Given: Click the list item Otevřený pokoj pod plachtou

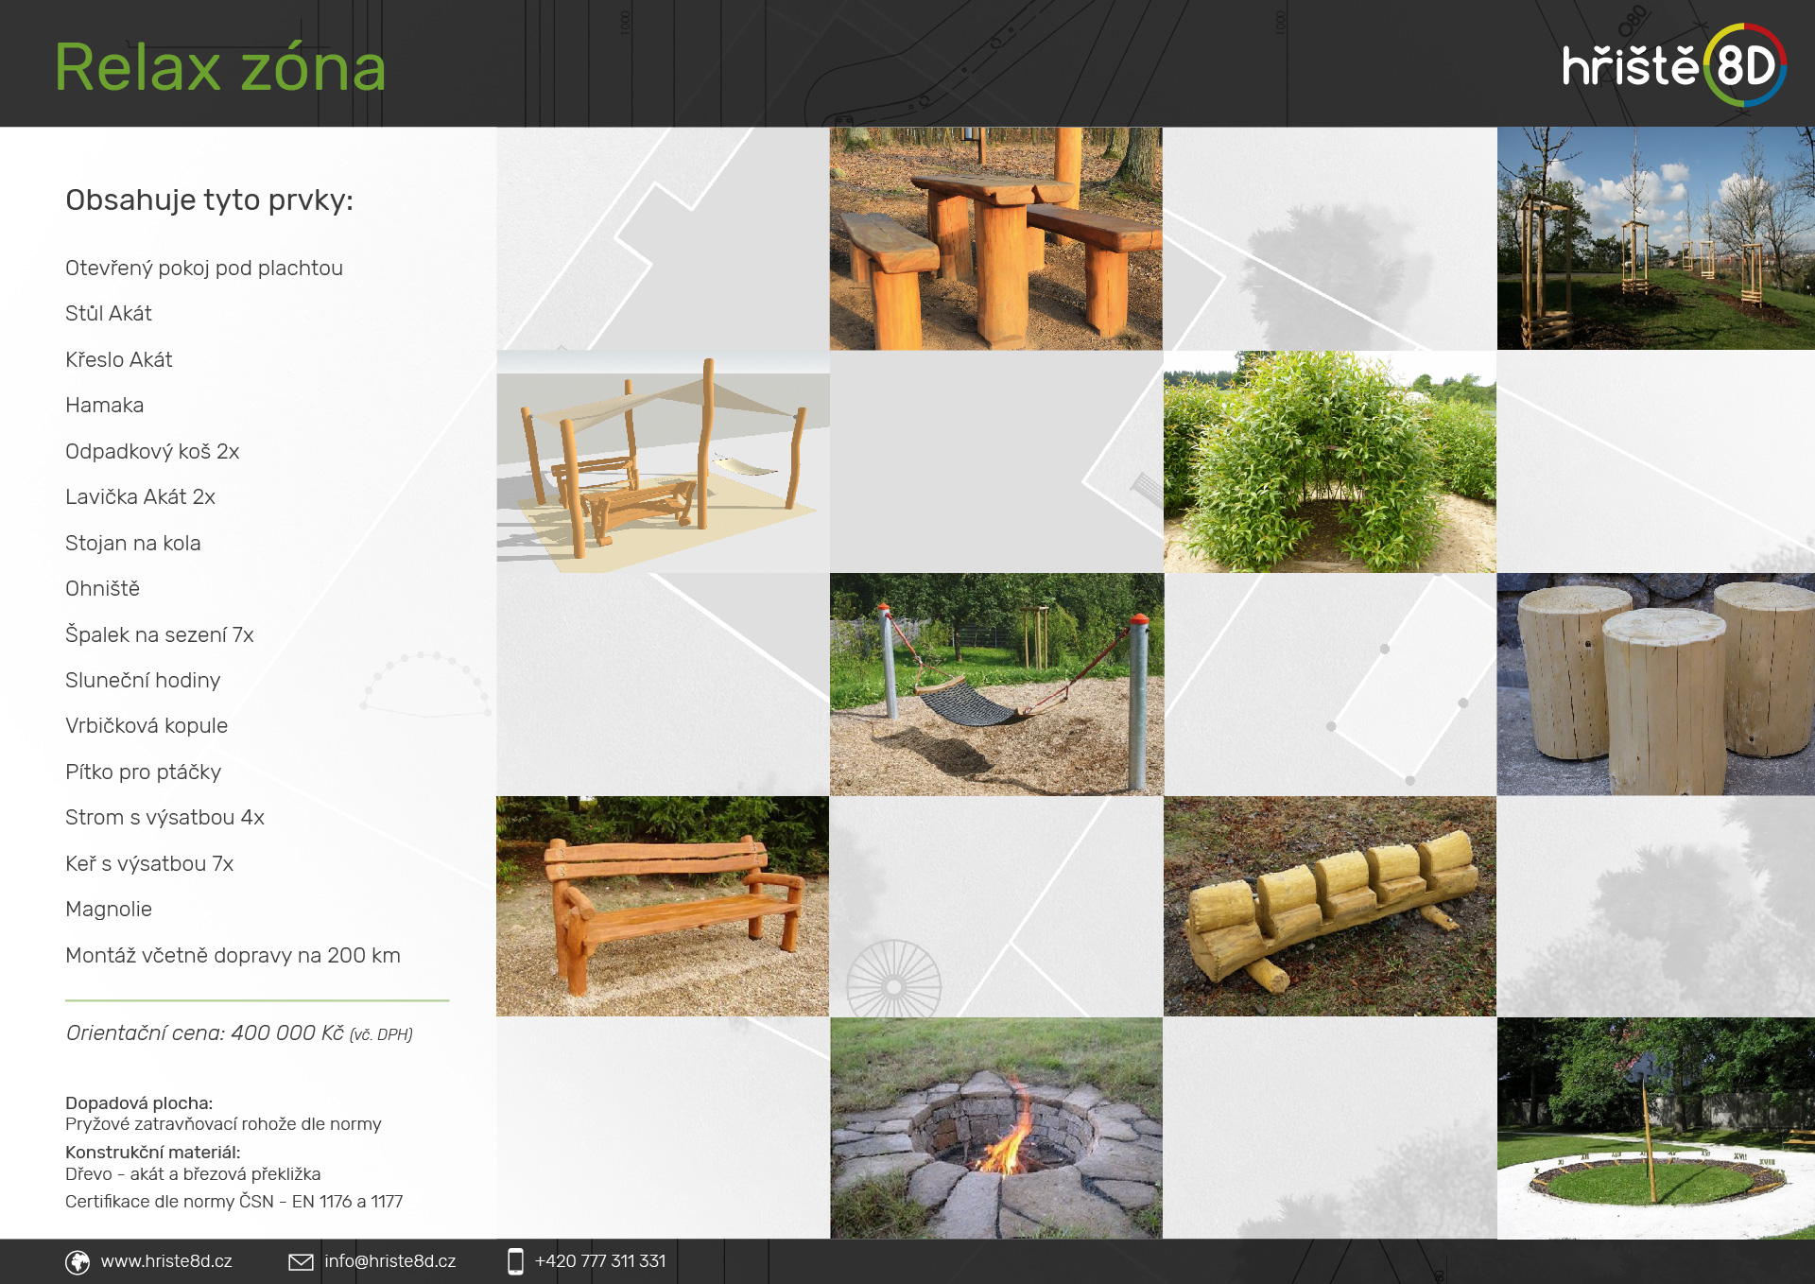Looking at the screenshot, I should pos(204,269).
